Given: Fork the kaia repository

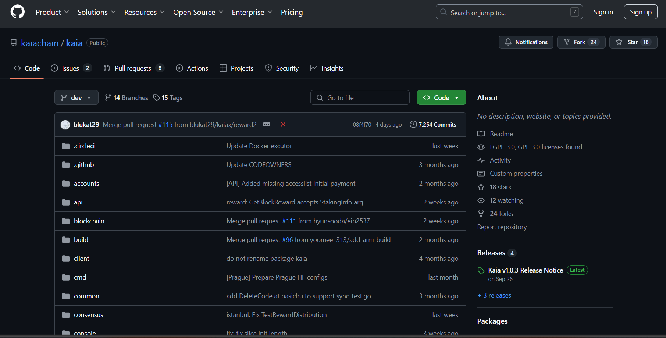Looking at the screenshot, I should click(x=581, y=42).
